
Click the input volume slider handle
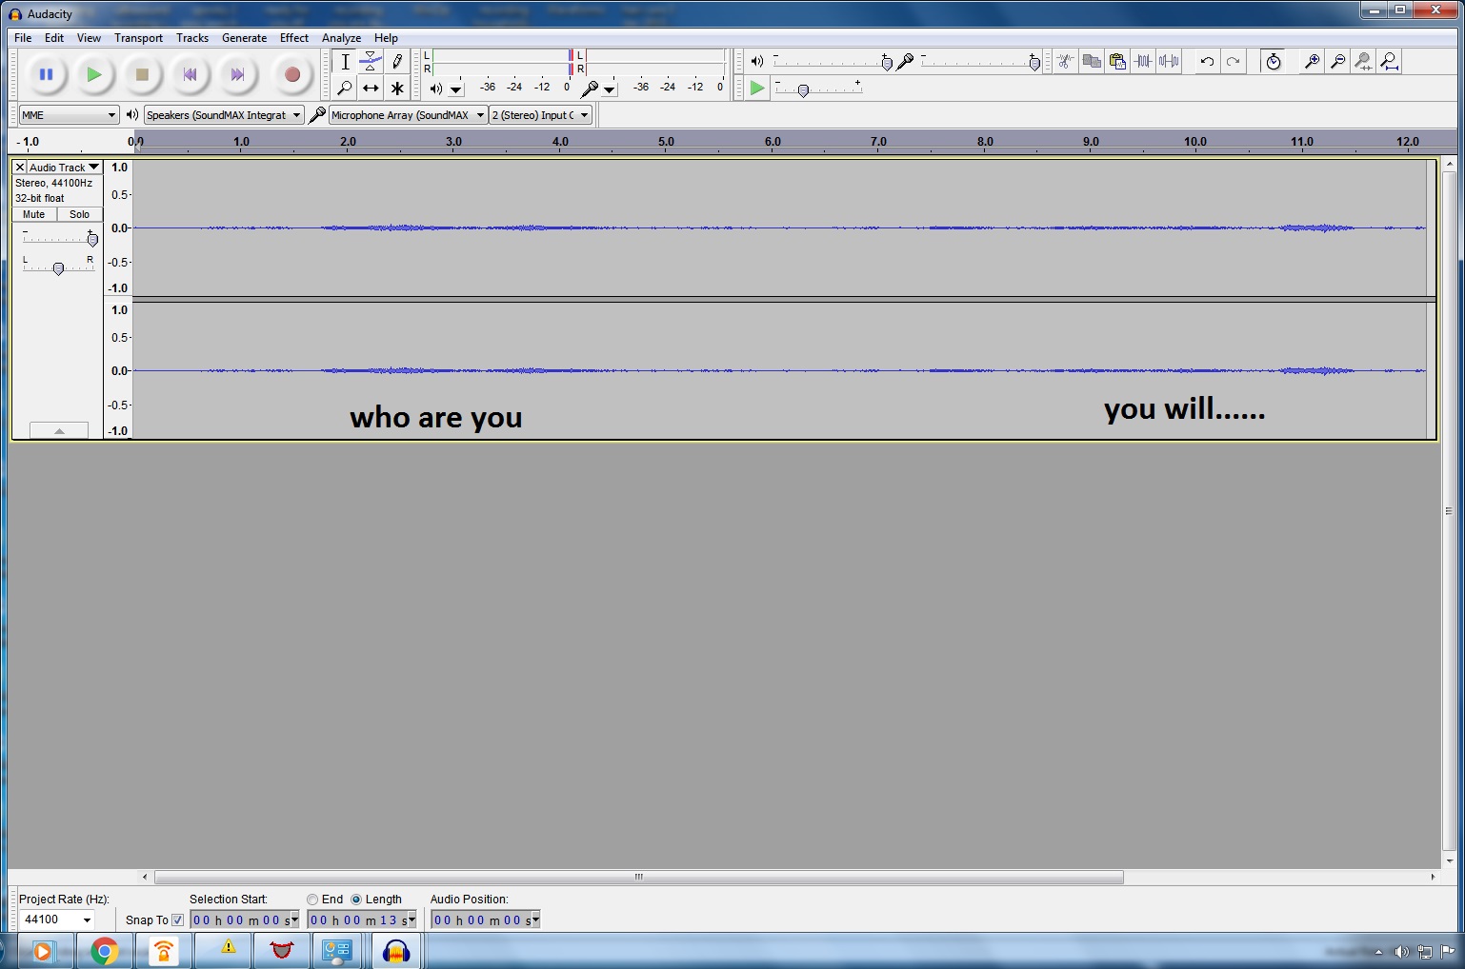1034,63
